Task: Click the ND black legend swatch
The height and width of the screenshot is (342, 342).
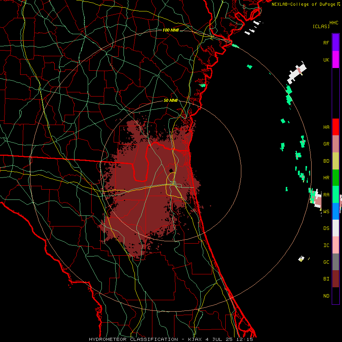Action: pos(336,296)
